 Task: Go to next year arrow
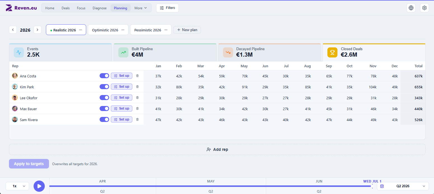point(37,30)
